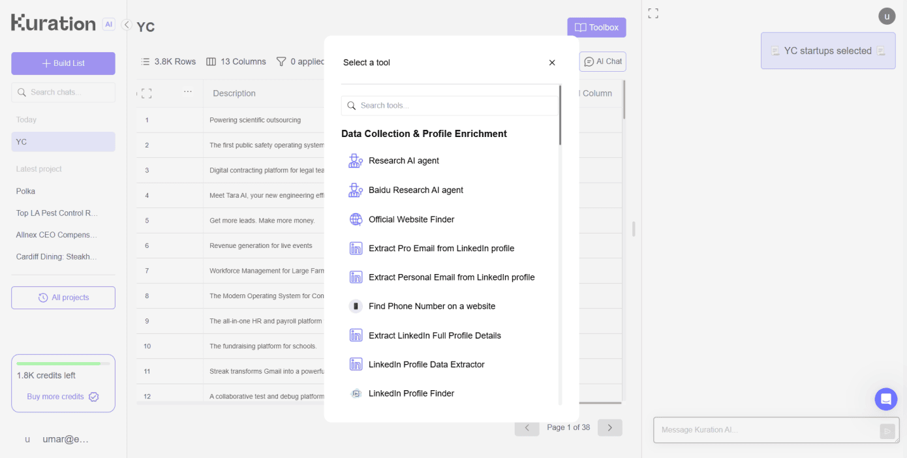907x458 pixels.
Task: Click LinkedIn icon for Extract Personal Email
Action: (x=356, y=277)
